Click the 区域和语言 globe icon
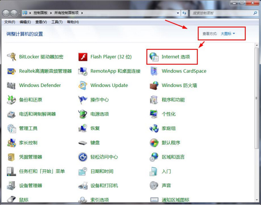261x205 pixels. pos(154,157)
